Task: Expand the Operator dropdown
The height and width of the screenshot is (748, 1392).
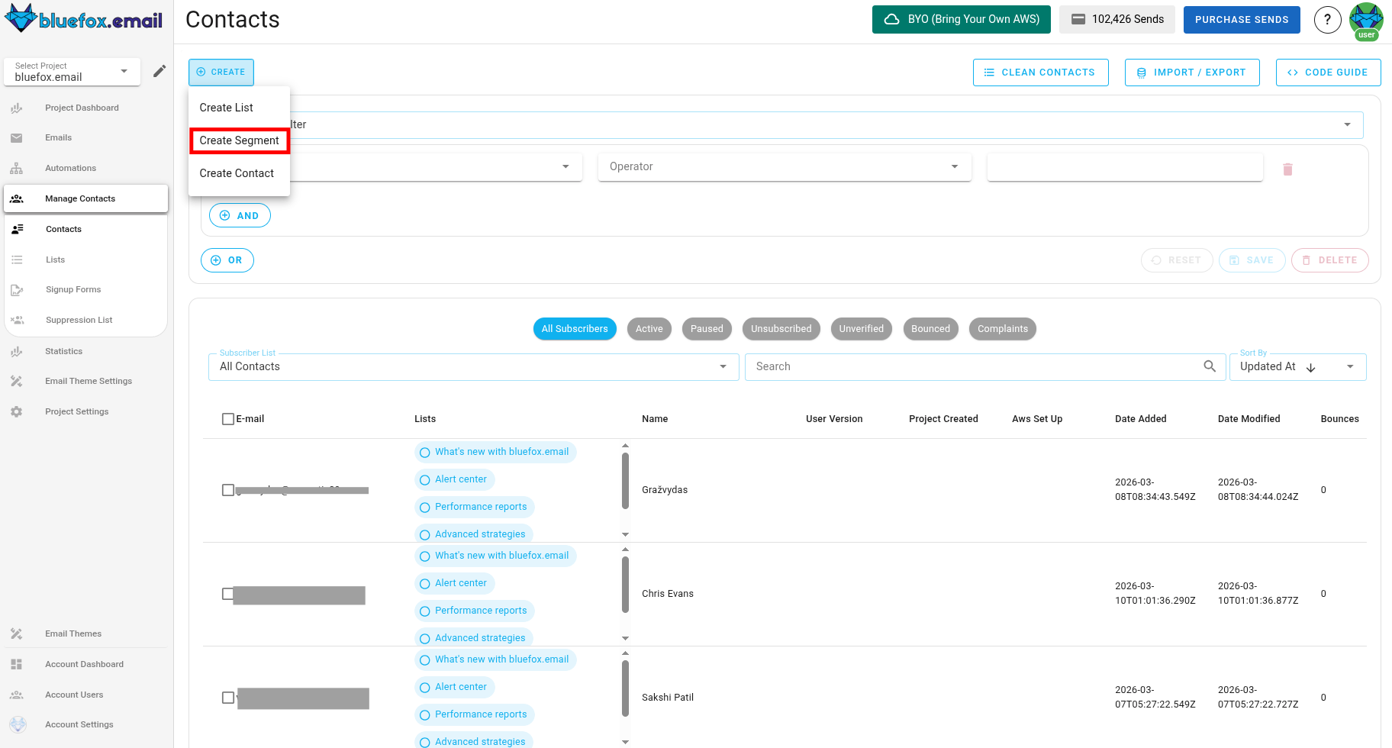Action: (954, 166)
